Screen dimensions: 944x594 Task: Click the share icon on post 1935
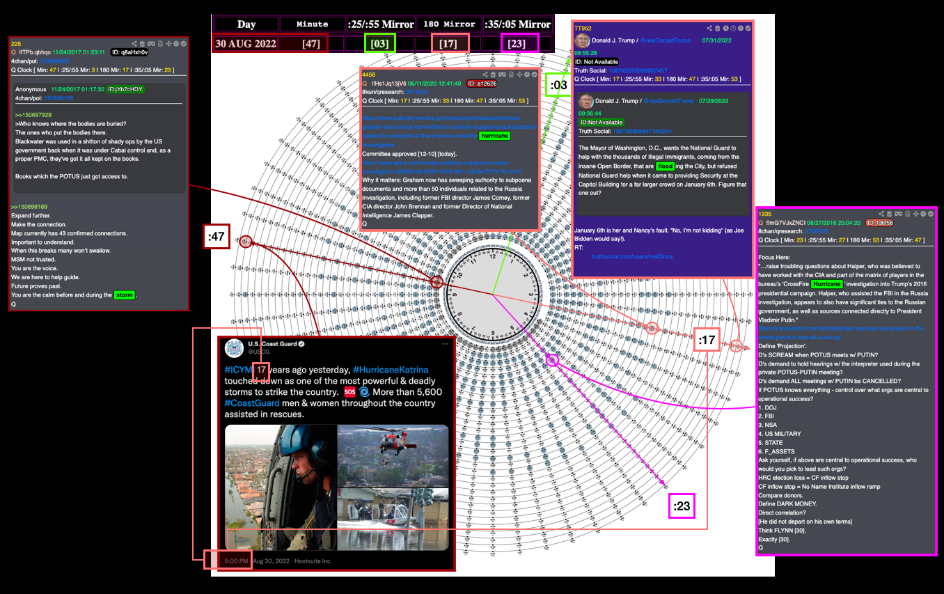pos(881,214)
